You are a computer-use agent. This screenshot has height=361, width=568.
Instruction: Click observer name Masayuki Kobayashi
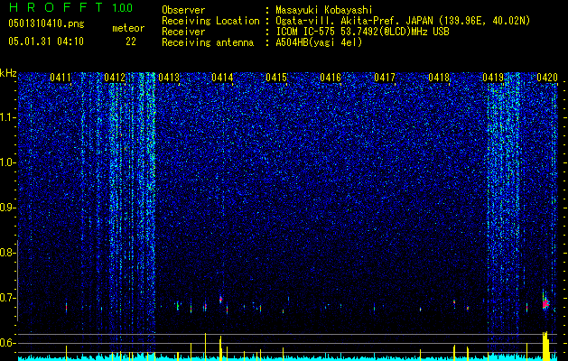(x=324, y=10)
